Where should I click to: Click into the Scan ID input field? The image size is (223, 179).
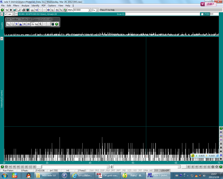point(163,14)
